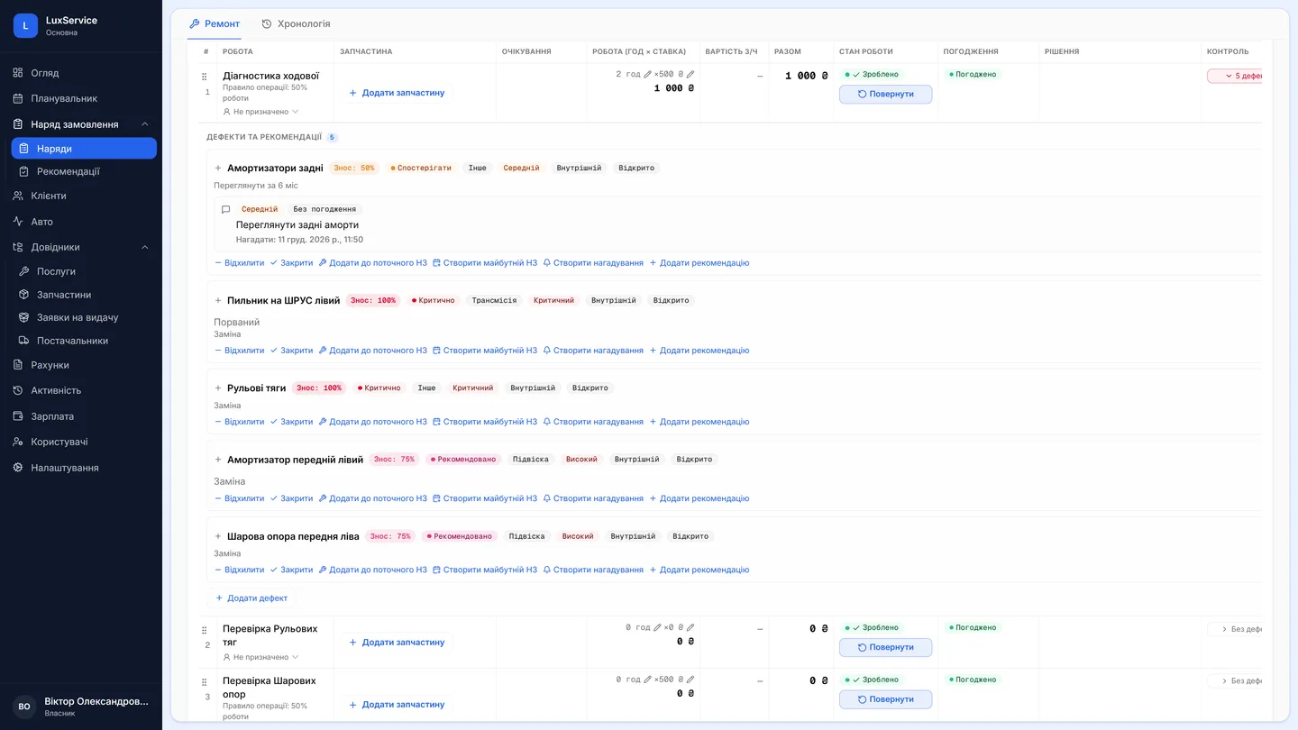Close the Пильник на ШРУС лівий defect
The height and width of the screenshot is (730, 1298).
291,351
